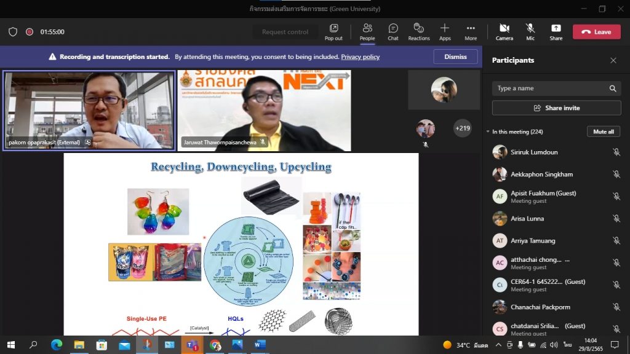Click the search icon in participant field
Viewport: 630px width, 354px height.
coord(613,88)
